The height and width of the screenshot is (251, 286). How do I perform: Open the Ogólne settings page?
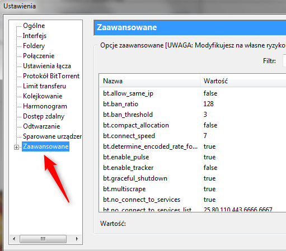(34, 26)
